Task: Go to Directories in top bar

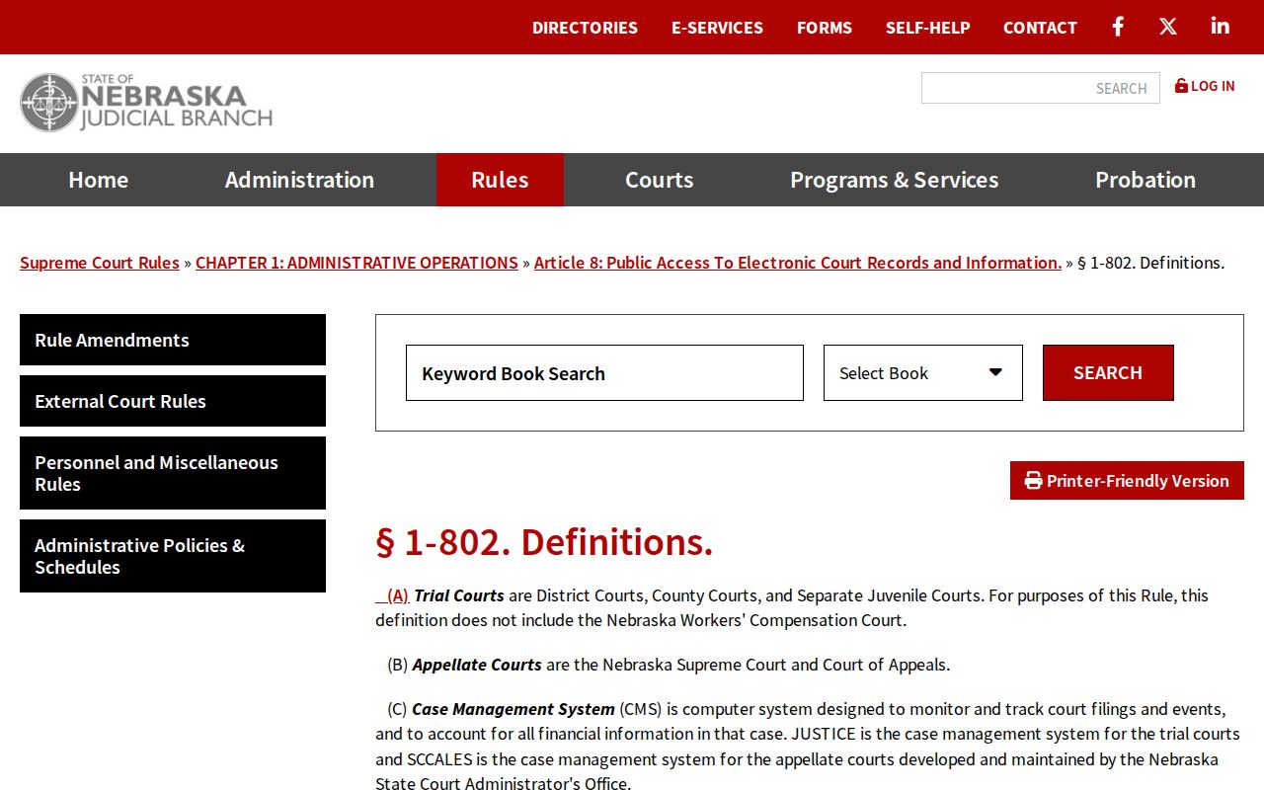Action: 585,28
